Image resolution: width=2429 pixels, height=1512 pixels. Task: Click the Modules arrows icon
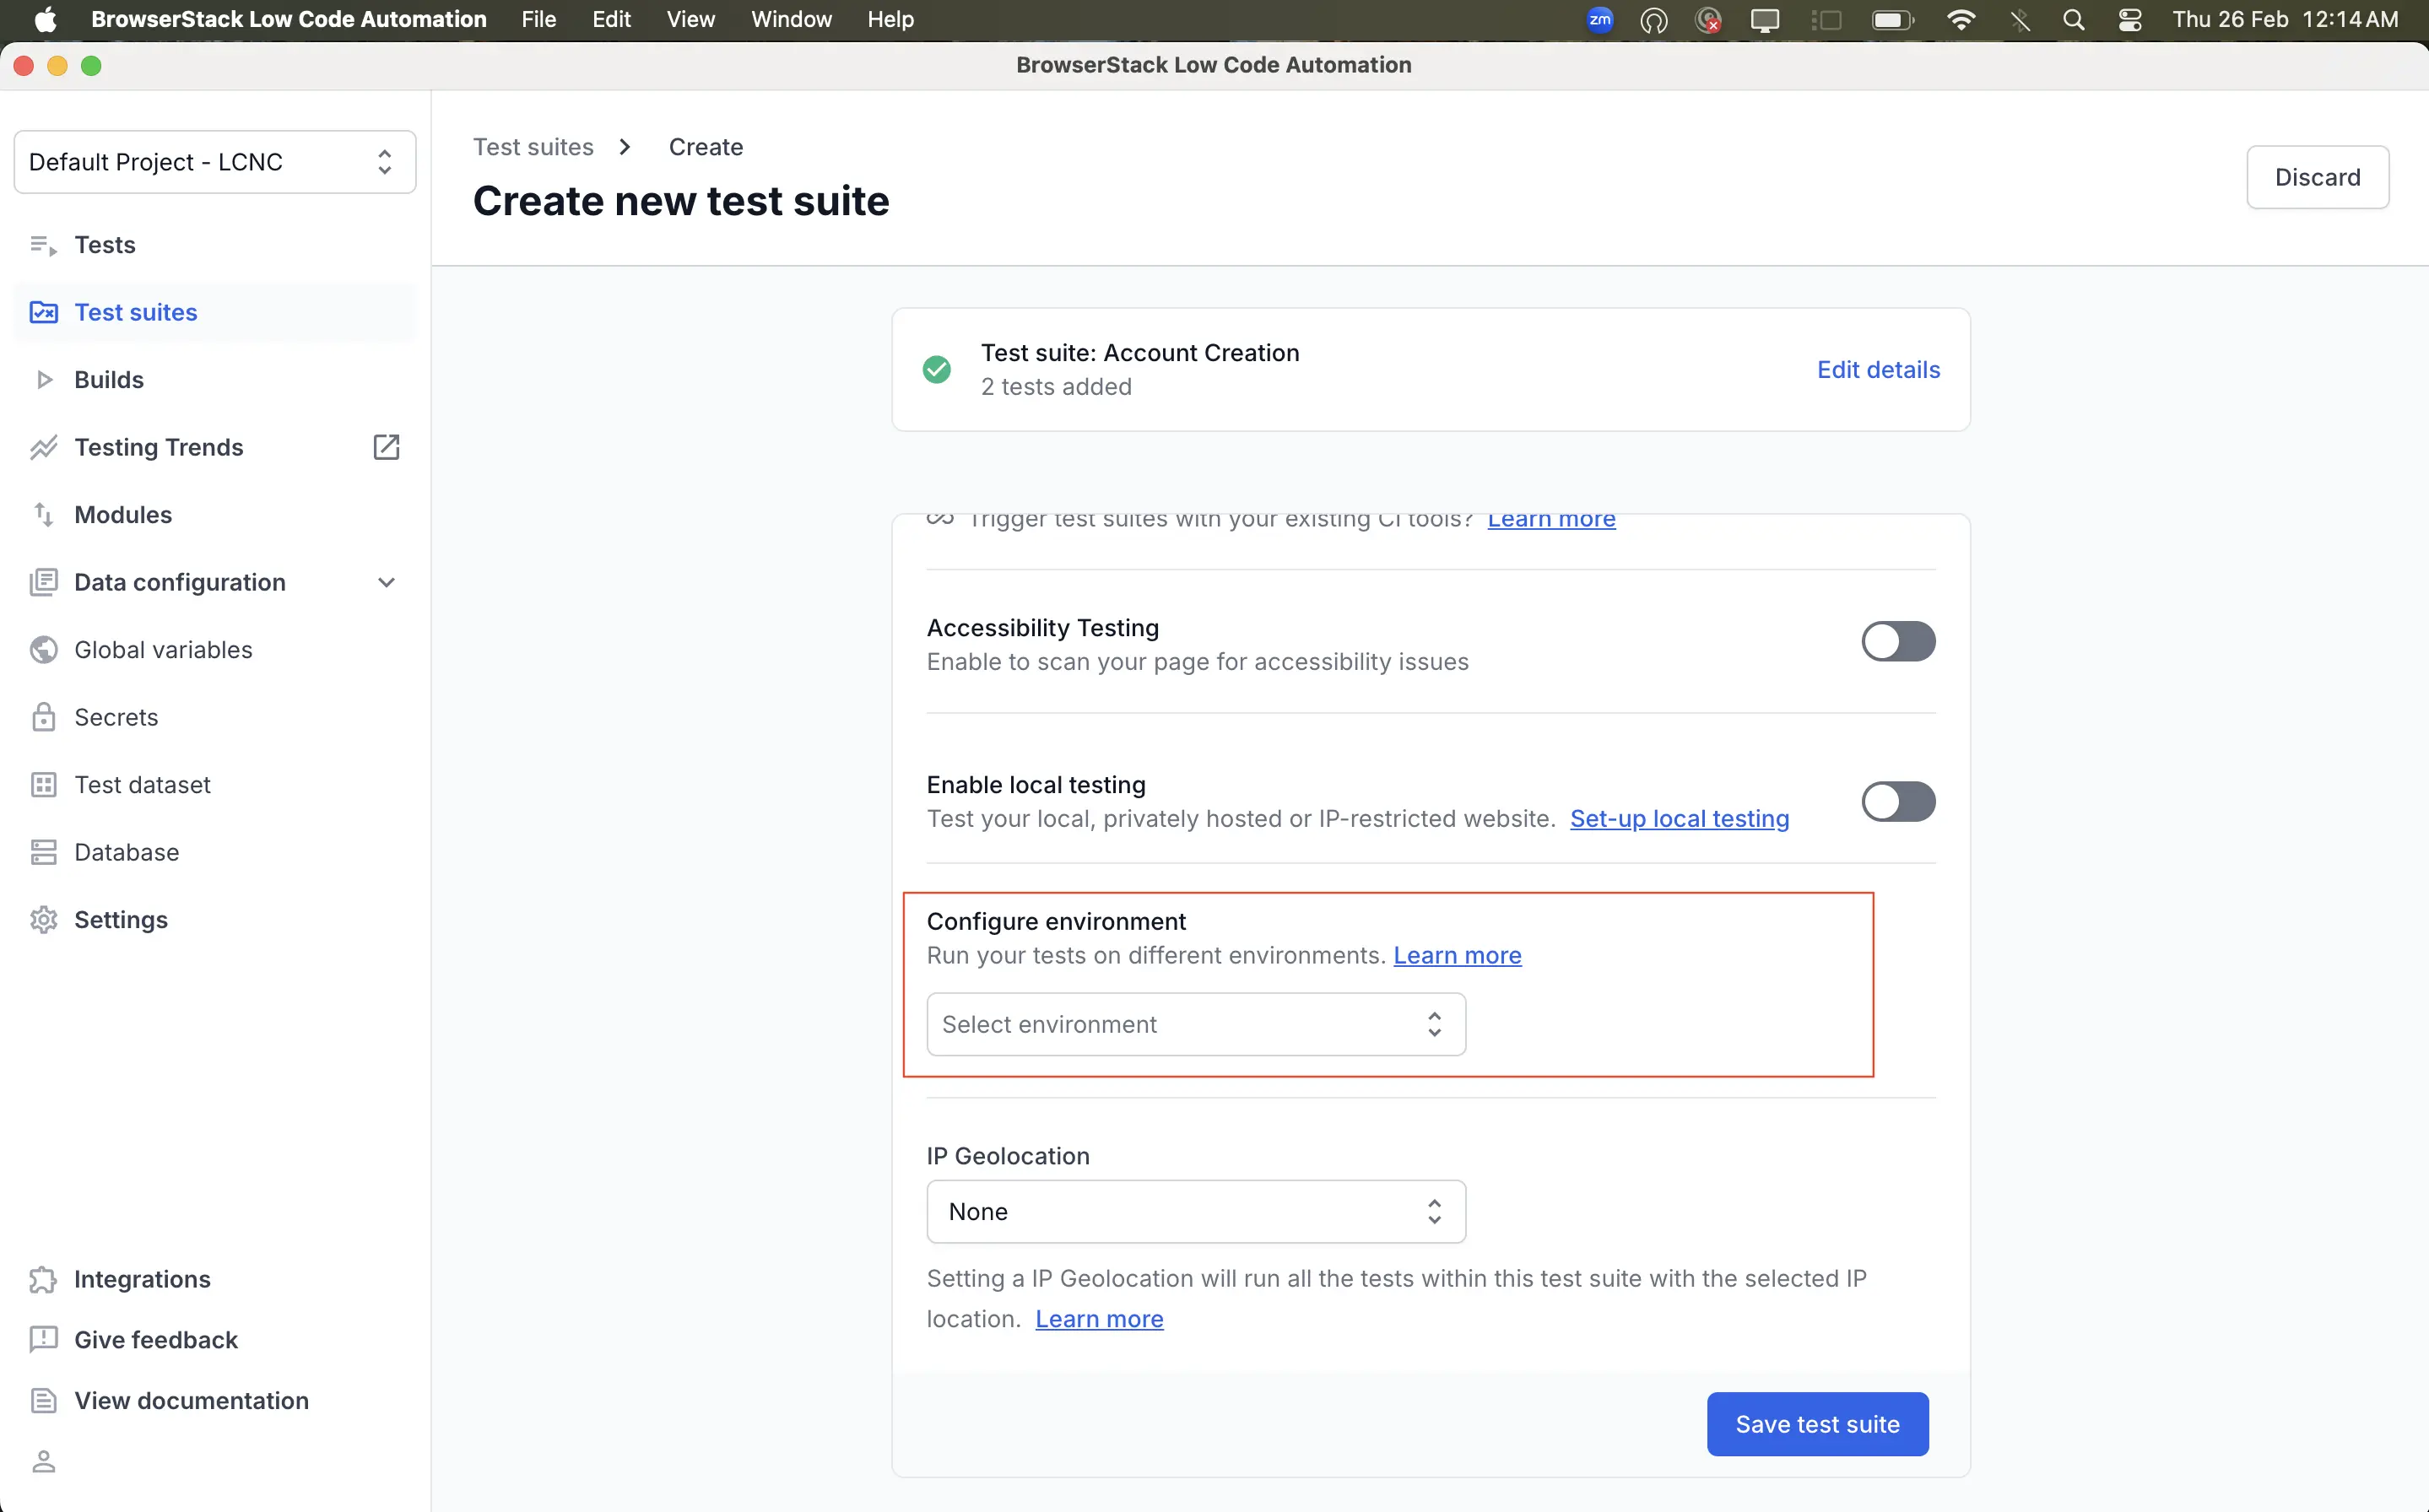[x=43, y=514]
